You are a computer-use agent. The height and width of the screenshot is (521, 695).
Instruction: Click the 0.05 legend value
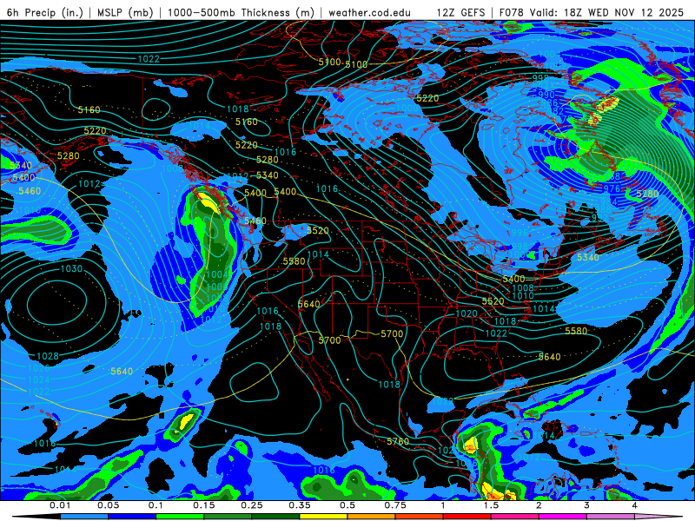108,505
